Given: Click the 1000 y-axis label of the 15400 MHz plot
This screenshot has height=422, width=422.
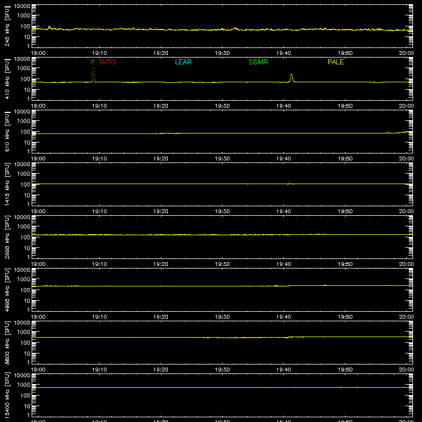Looking at the screenshot, I should [x=24, y=385].
